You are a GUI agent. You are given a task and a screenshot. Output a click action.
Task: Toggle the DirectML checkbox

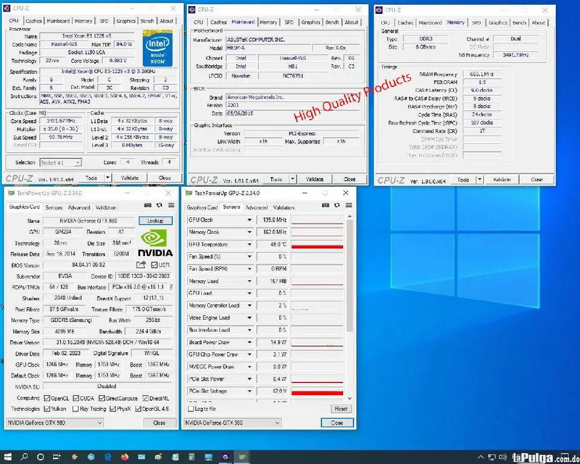146,398
